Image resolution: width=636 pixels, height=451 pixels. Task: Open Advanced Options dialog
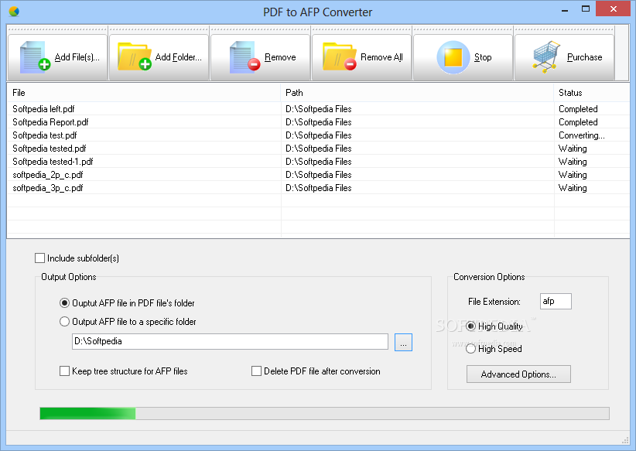click(518, 374)
